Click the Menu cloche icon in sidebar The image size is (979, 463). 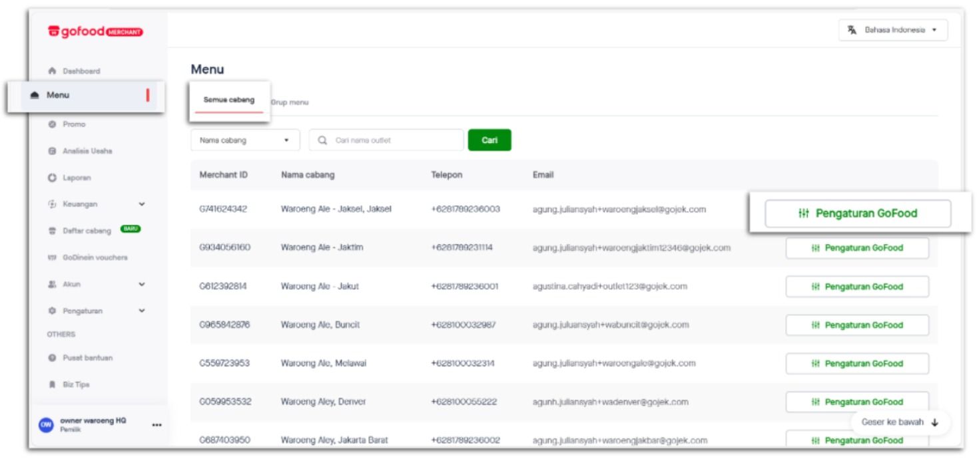pos(35,95)
